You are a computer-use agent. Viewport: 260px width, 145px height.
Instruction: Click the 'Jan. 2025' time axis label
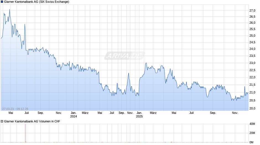click(x=139, y=115)
